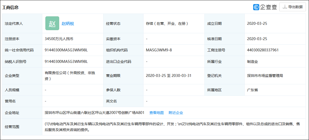Screen dimensions: 309x140
Task: Click the 注册资本 label cell
Action: [22, 39]
